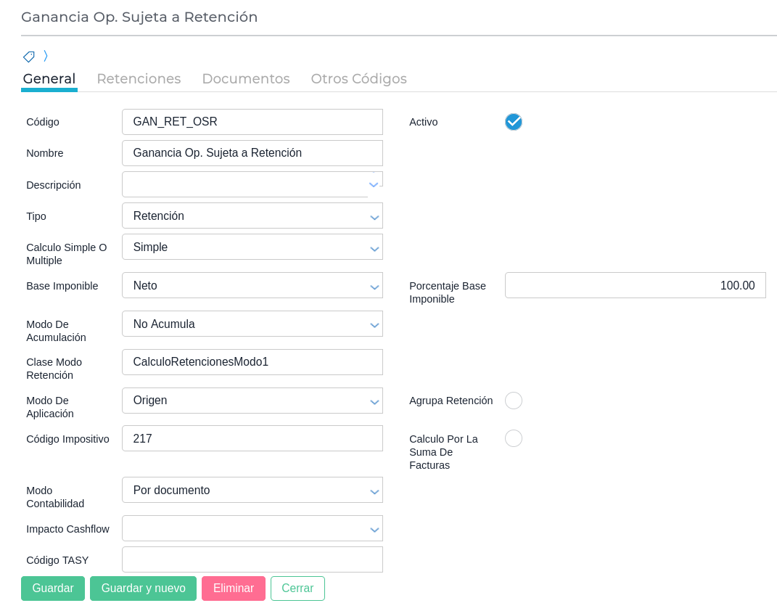Screen dimensions: 777x603
Task: Expand the Modo De Aplicación dropdown
Action: pyautogui.click(x=252, y=401)
